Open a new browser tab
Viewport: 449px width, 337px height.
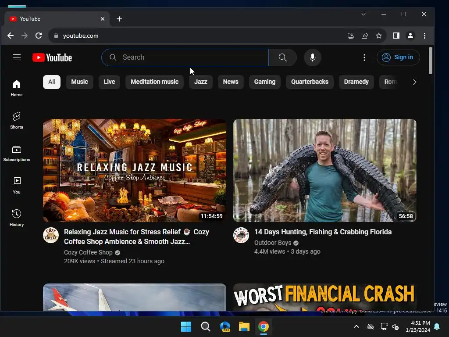point(119,19)
